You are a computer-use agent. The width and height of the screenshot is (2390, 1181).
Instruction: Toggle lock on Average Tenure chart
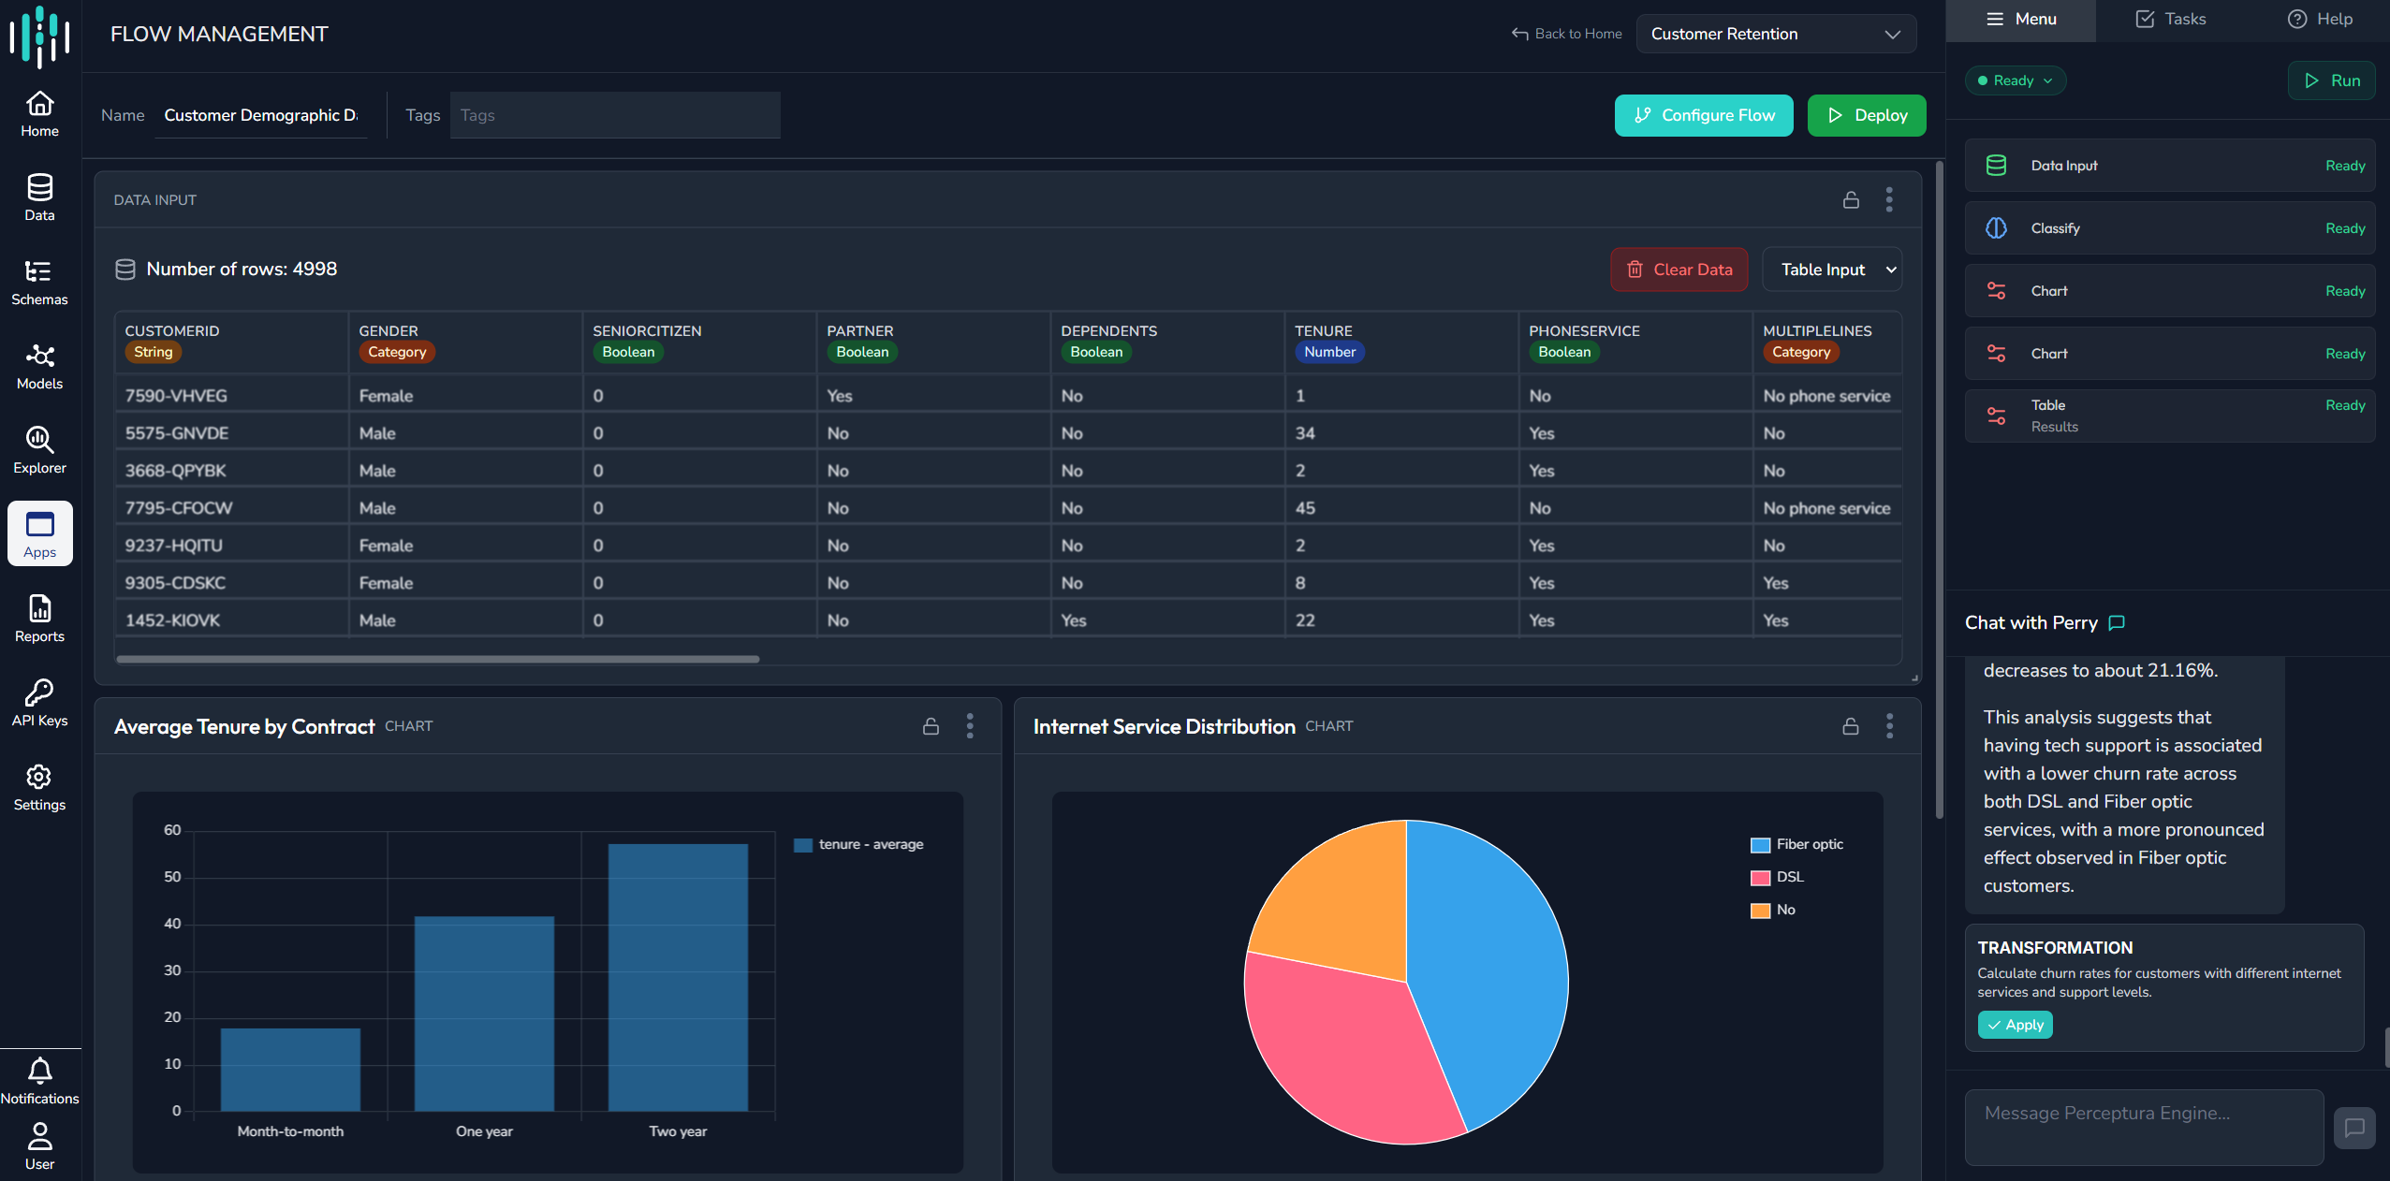[931, 726]
